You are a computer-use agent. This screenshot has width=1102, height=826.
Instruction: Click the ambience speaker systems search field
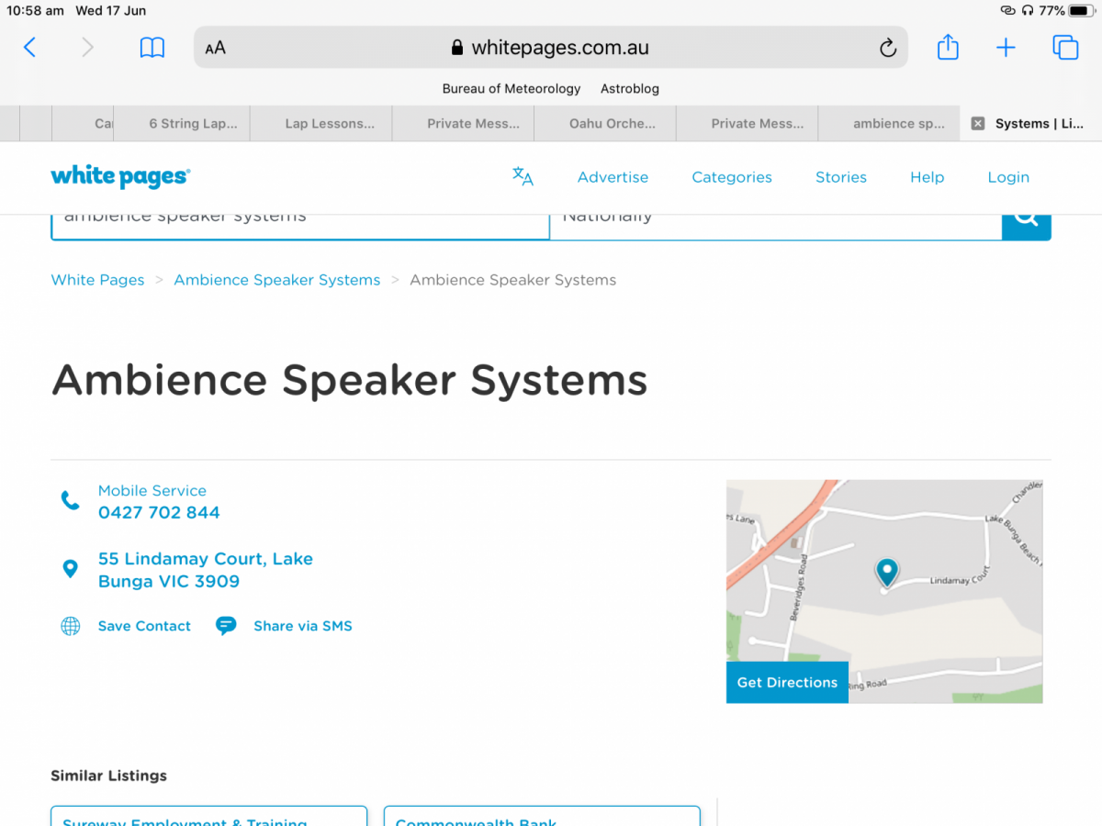point(300,226)
